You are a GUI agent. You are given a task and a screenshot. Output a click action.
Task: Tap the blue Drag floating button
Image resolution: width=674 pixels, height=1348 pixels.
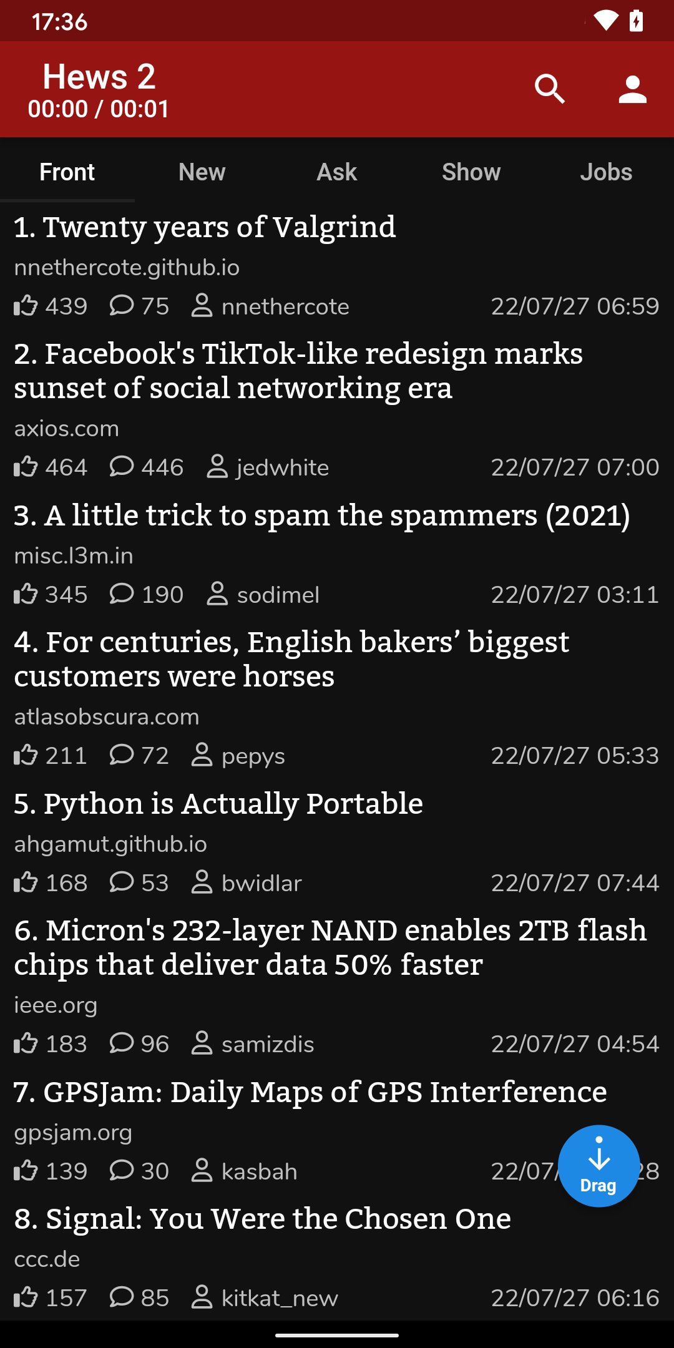click(x=598, y=1166)
